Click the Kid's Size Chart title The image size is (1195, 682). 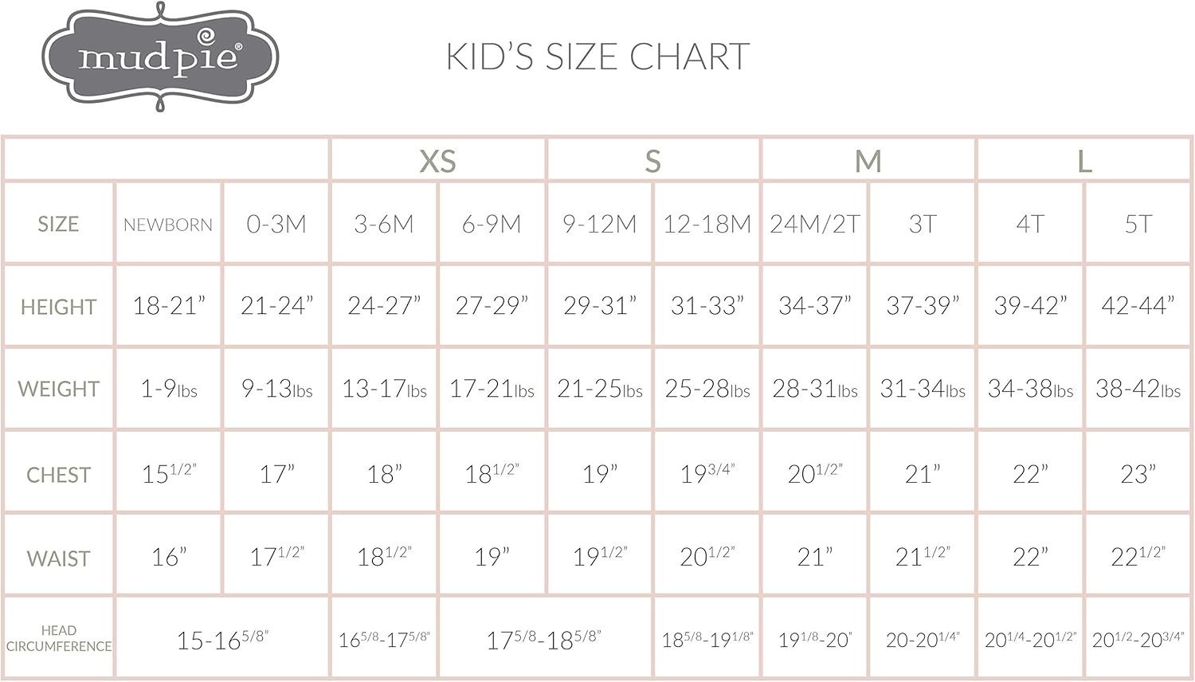[597, 57]
